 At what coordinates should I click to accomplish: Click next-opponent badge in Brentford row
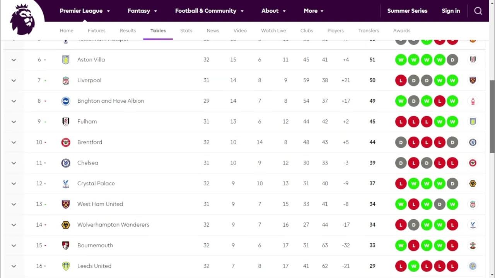point(473,142)
